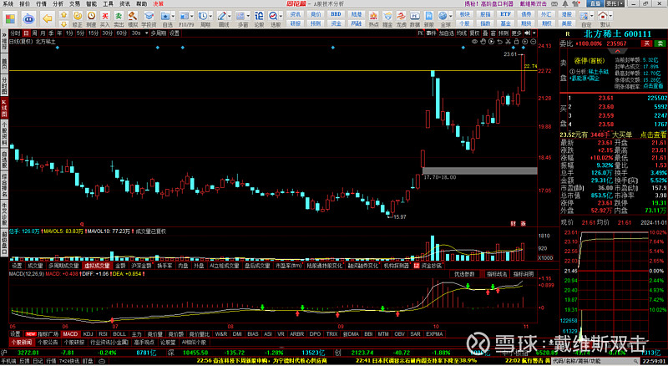The image size is (668, 366).
Task: Expand the left sidebar double-arrow
Action: click(4, 34)
